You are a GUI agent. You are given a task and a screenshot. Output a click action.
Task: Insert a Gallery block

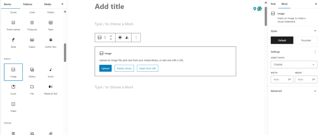tap(32, 72)
